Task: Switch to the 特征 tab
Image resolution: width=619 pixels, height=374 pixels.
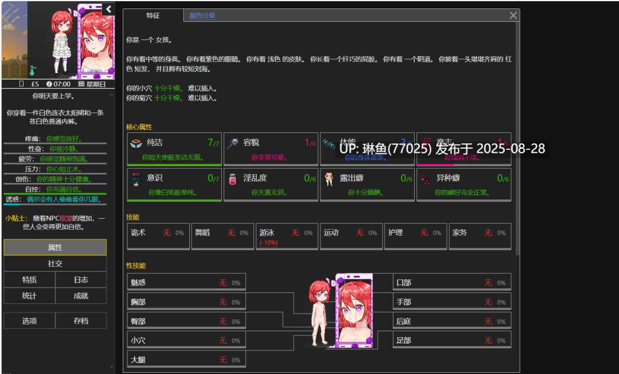Action: pos(153,16)
